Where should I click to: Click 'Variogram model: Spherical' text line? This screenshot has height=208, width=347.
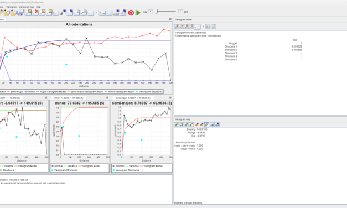[x=190, y=33]
